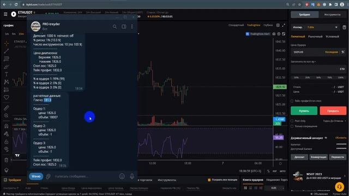Expand the WSOT 2023 banner arrow
This screenshot has height=196, width=349.
tap(345, 176)
